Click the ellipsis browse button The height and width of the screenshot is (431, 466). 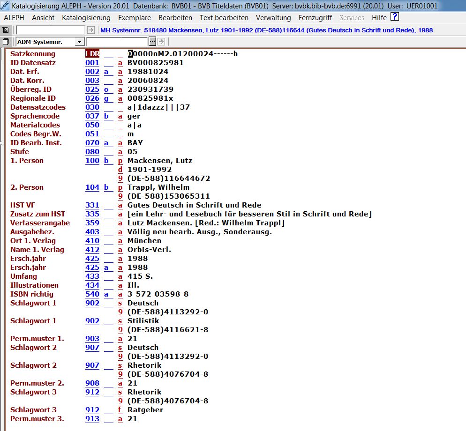click(152, 42)
